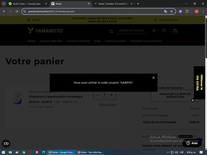
Task: Switch to the Verify Codes SimplyCodes tab
Action: pyautogui.click(x=27, y=4)
